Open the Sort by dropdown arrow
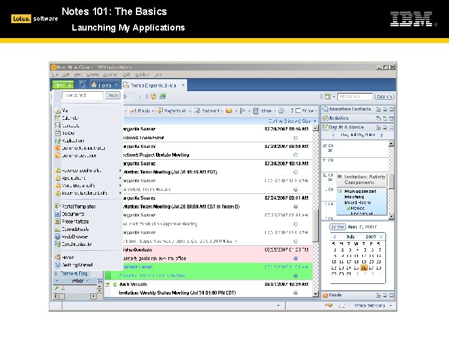The height and width of the screenshot is (337, 449). pyautogui.click(x=315, y=121)
